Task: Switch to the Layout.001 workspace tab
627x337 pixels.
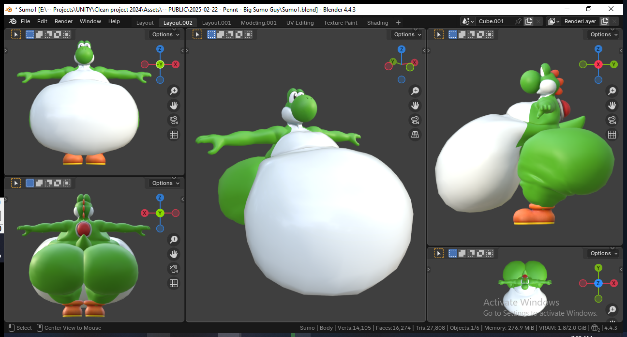Action: 217,23
